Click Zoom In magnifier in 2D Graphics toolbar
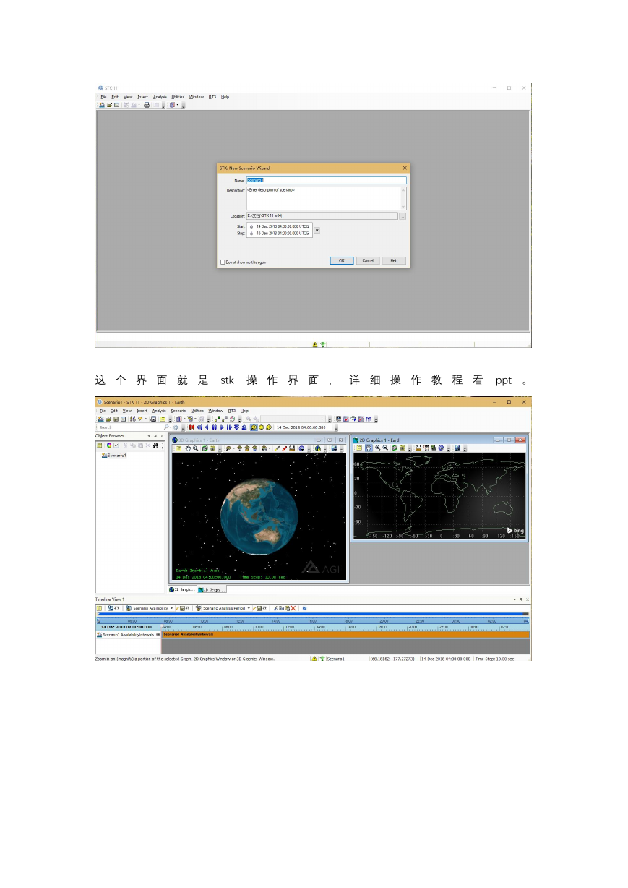This screenshot has width=628, height=888. (378, 448)
